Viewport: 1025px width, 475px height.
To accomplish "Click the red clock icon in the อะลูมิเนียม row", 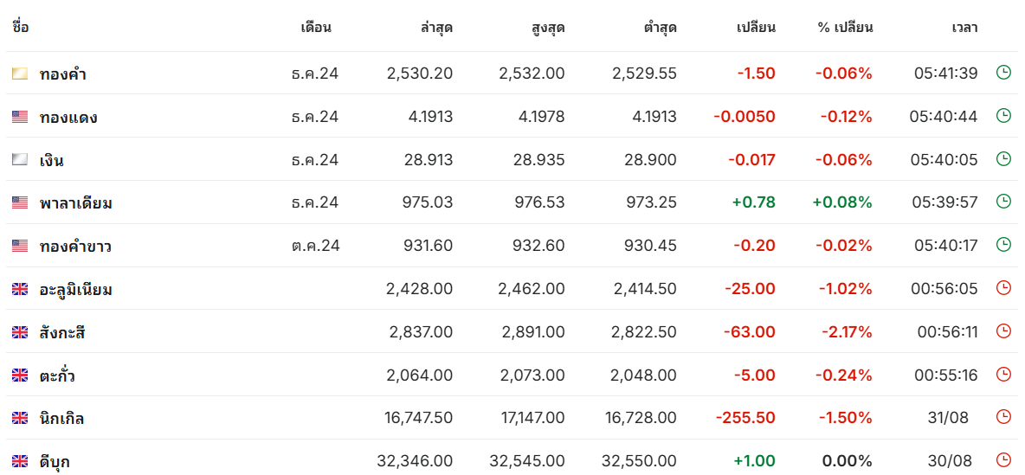I will [1002, 288].
